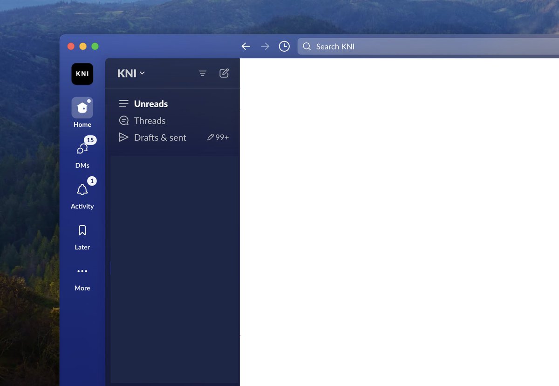Viewport: 559px width, 386px height.
Task: Click the green zoom window button
Action: point(95,46)
